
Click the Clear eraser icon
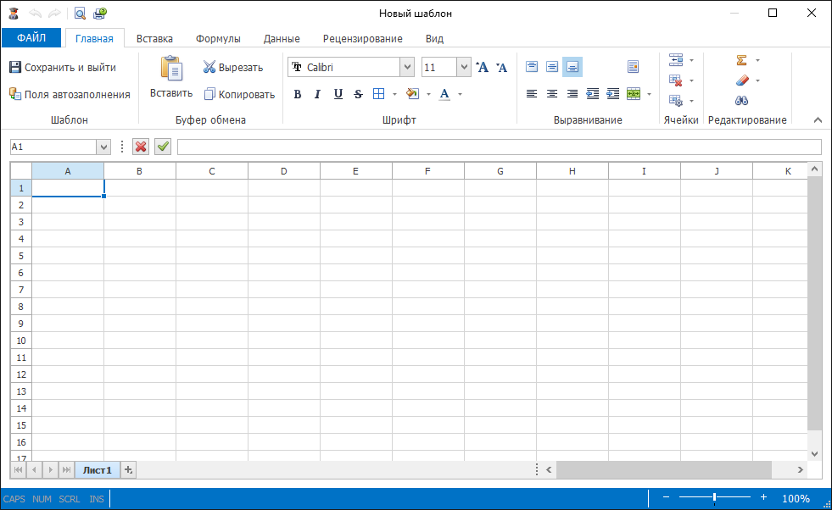pos(742,80)
